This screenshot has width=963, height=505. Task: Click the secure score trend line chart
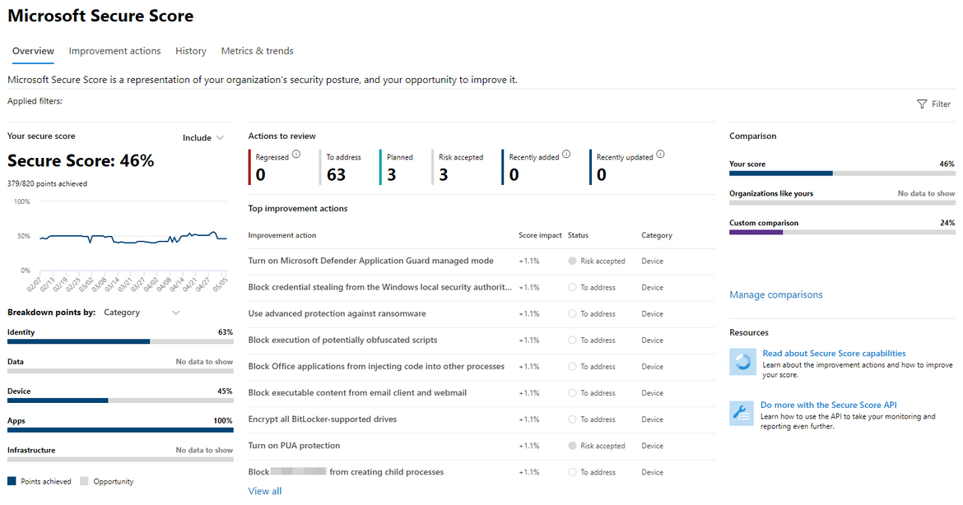[x=133, y=237]
